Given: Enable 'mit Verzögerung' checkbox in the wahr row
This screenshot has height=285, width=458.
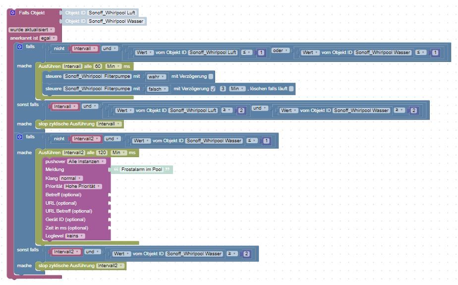Looking at the screenshot, I should [211, 76].
